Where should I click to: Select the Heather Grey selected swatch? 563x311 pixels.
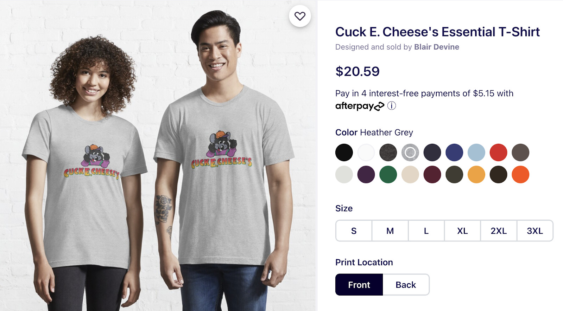pyautogui.click(x=410, y=153)
